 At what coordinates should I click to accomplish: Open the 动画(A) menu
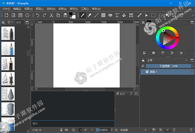click(x=62, y=9)
